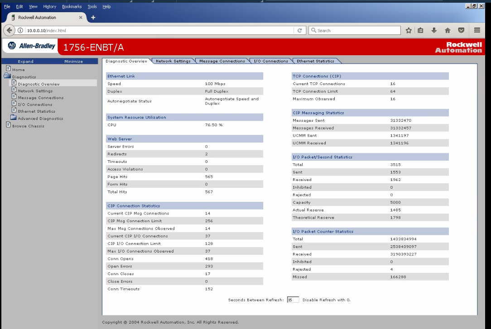The height and width of the screenshot is (329, 491).
Task: Switch to the Network Settings tab
Action: click(173, 61)
